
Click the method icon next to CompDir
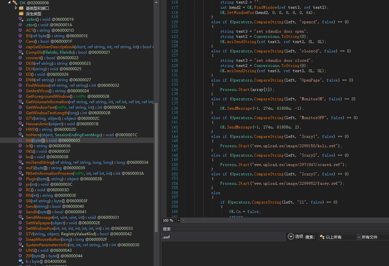click(21, 52)
